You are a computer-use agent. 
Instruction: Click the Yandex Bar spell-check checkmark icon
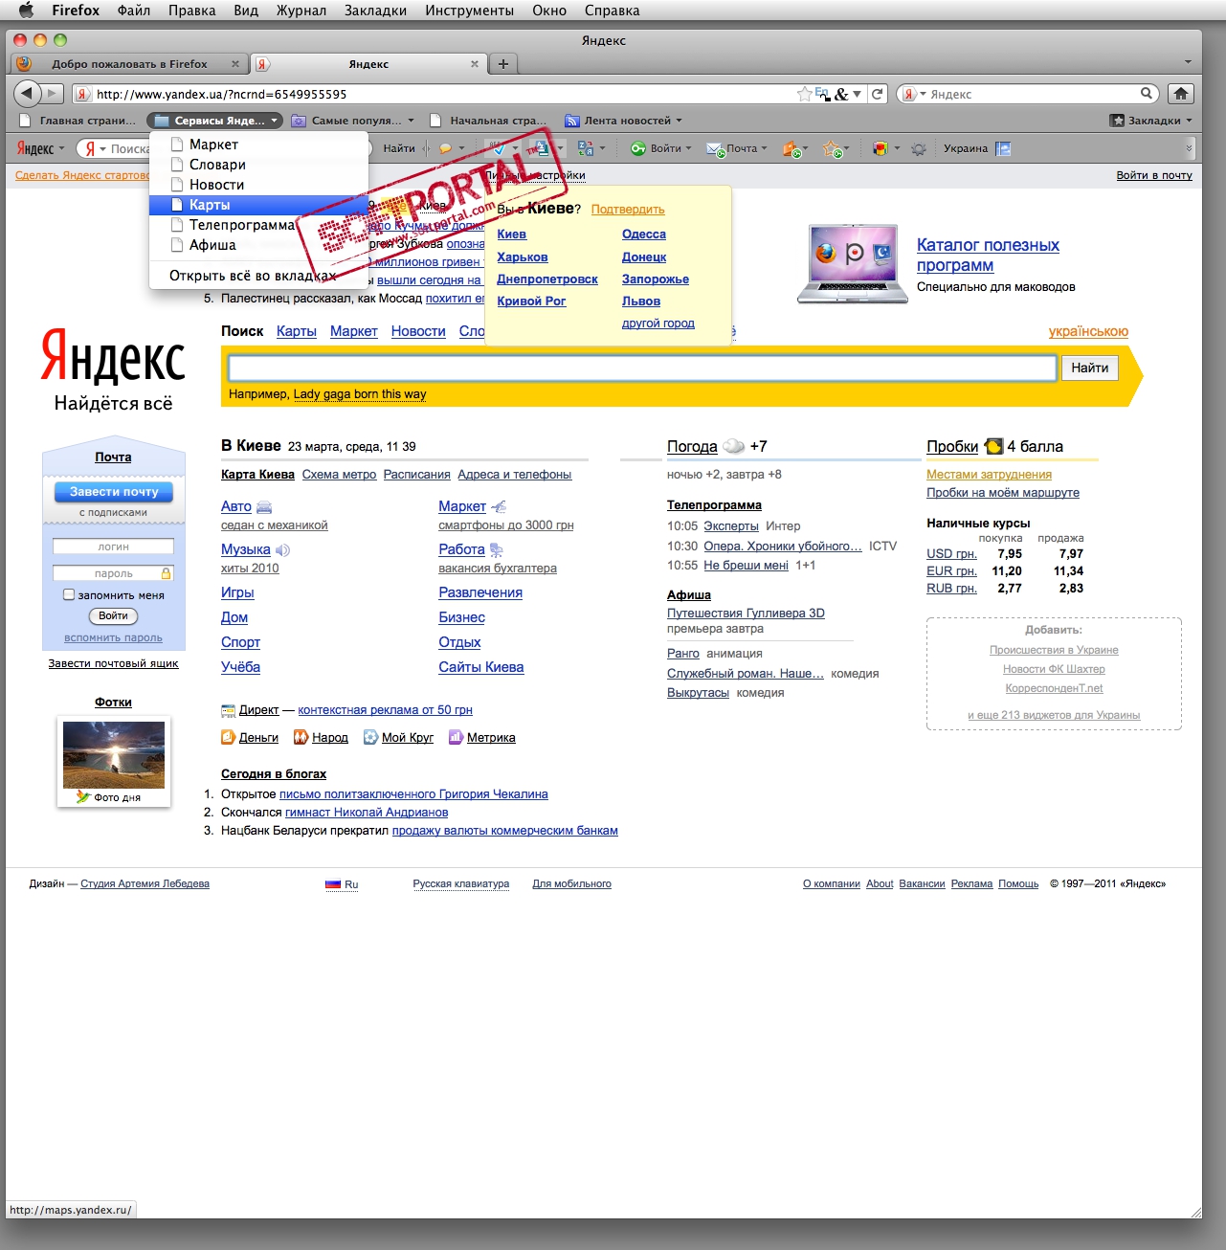tap(499, 148)
